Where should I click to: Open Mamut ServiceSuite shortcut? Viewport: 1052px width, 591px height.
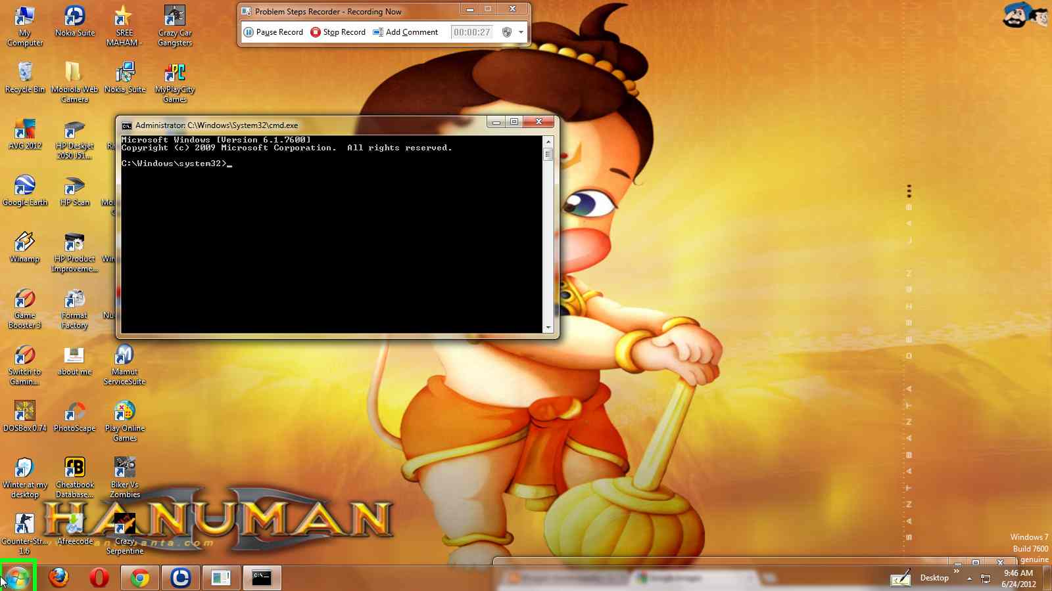(124, 365)
